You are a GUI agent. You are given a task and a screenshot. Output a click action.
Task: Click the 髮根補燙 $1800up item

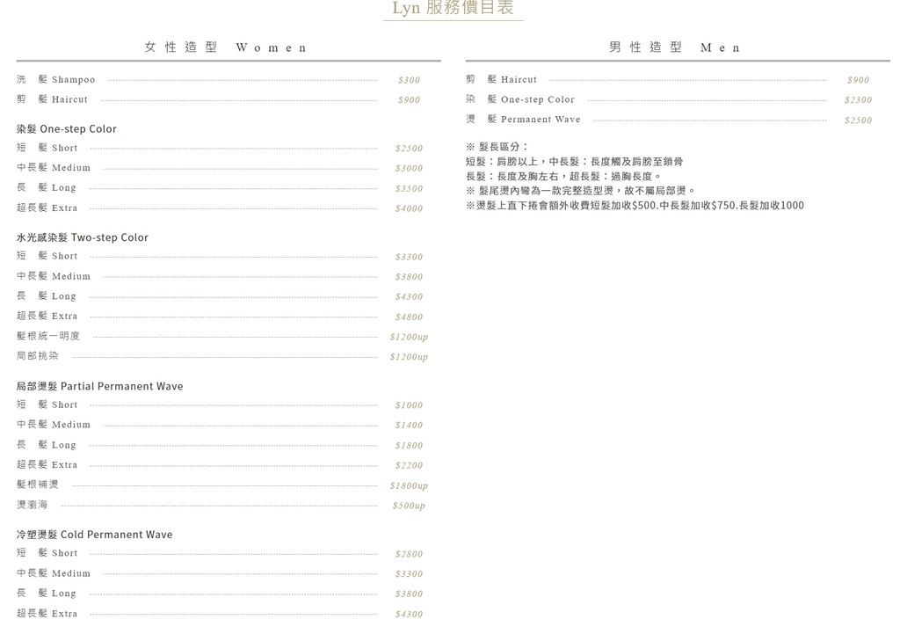click(220, 485)
